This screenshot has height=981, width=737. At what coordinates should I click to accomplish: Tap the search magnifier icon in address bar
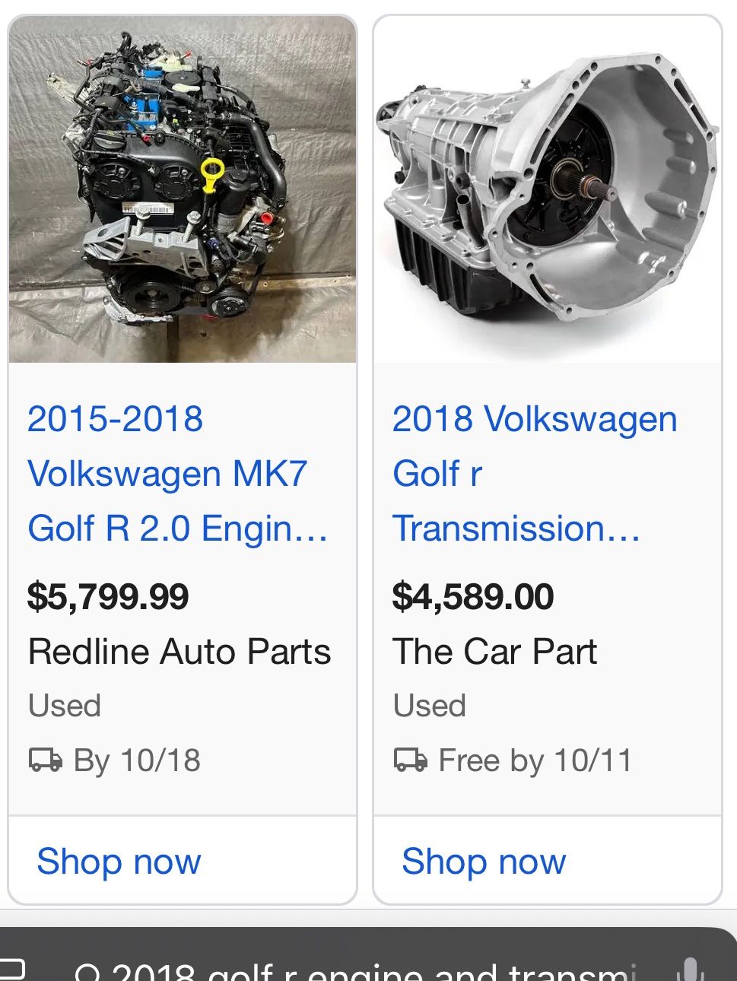89,973
